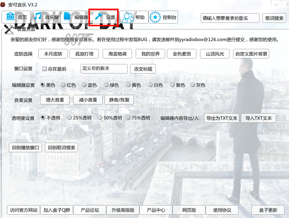Click 静音/恢复 mute button
Image resolution: width=289 pixels, height=218 pixels.
pos(119,100)
